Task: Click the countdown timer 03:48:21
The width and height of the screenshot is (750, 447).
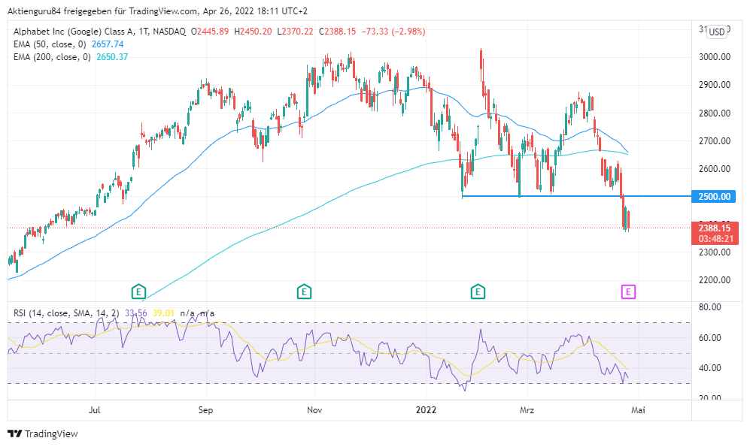Action: click(x=715, y=239)
